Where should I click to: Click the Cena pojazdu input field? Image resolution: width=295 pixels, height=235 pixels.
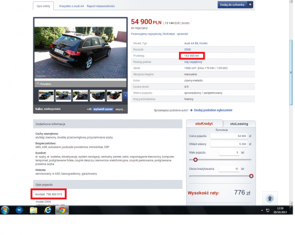(228, 136)
